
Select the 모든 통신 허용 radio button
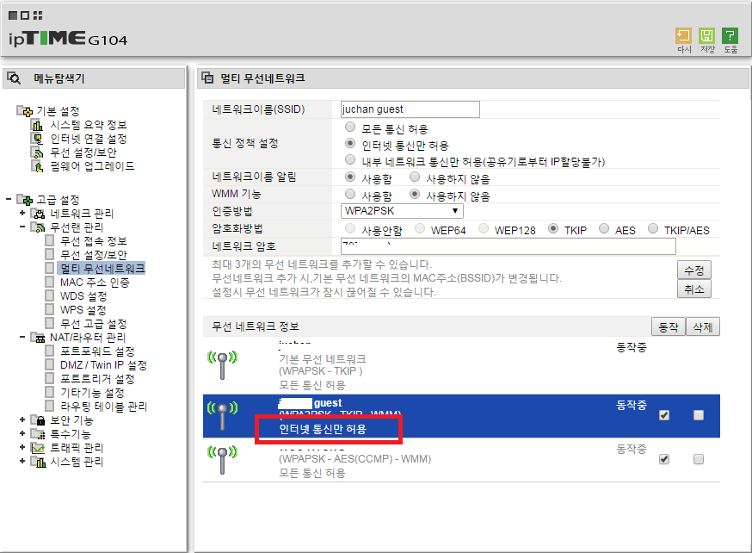(350, 127)
